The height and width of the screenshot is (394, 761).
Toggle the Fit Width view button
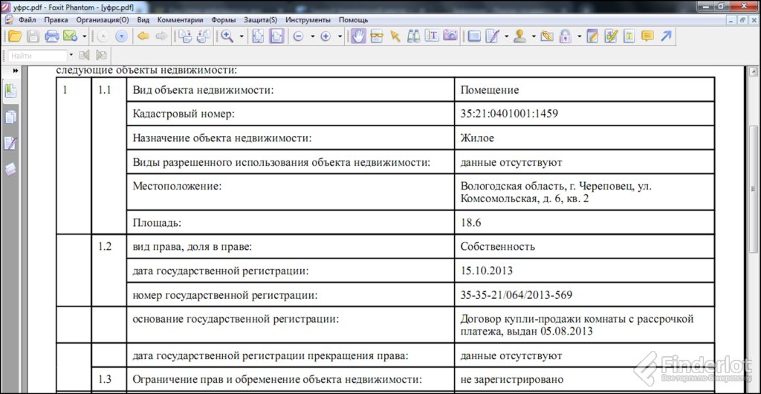pyautogui.click(x=276, y=36)
